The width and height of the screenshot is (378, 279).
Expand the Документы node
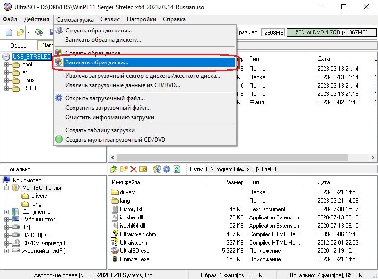[x=6, y=212]
